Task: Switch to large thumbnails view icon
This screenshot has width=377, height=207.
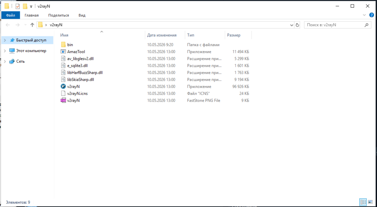Action: coord(370,202)
